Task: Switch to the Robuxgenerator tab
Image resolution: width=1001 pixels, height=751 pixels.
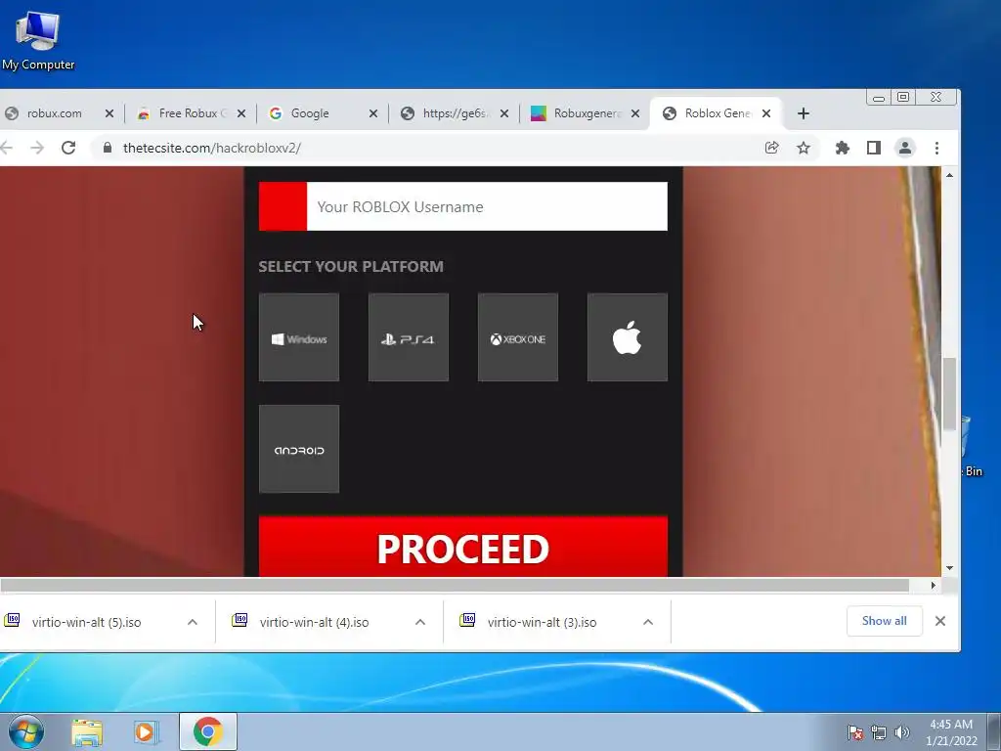Action: [x=586, y=113]
